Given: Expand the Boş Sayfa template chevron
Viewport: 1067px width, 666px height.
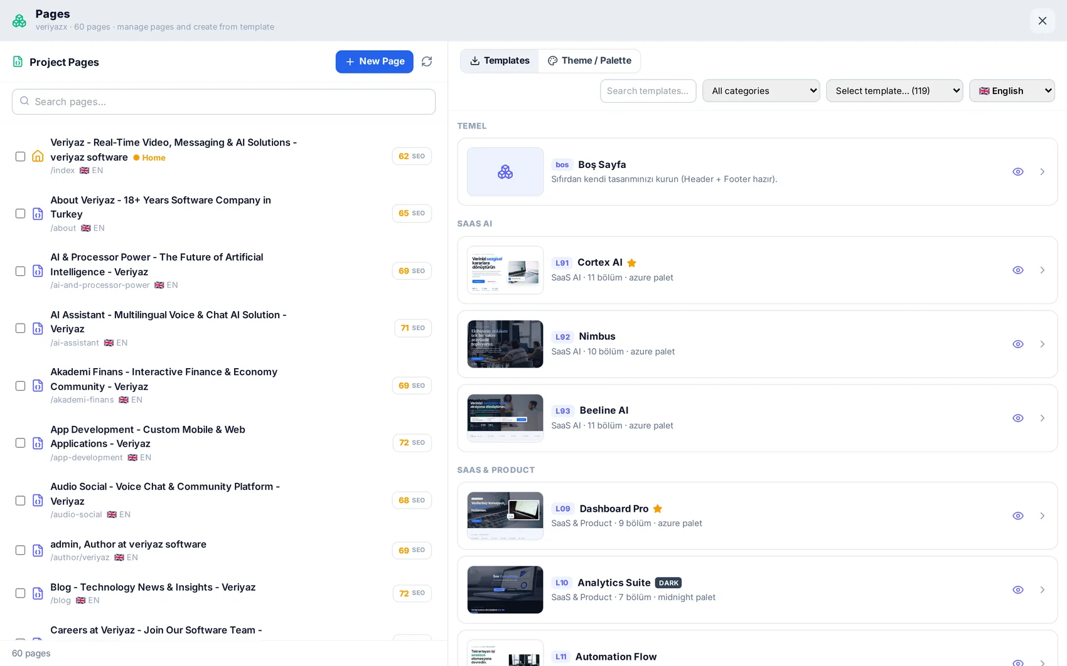Looking at the screenshot, I should (1043, 172).
